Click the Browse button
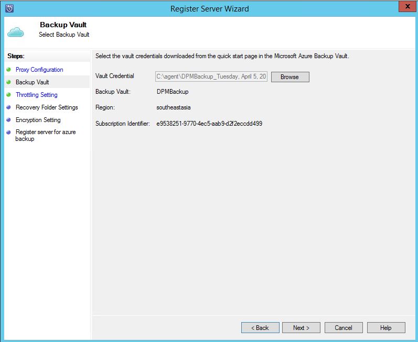 (290, 77)
